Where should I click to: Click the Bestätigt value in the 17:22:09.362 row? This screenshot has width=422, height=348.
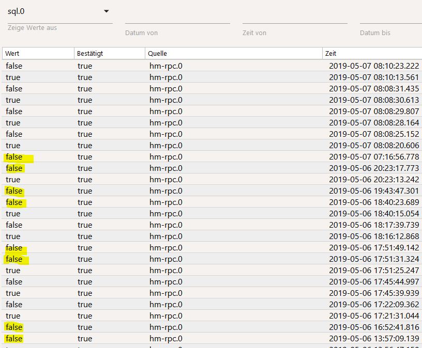[x=85, y=304]
